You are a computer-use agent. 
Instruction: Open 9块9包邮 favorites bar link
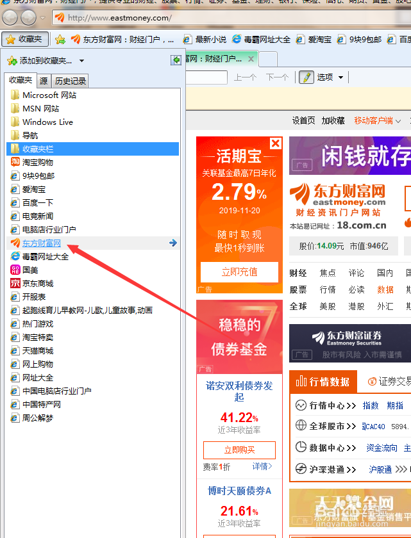click(360, 40)
